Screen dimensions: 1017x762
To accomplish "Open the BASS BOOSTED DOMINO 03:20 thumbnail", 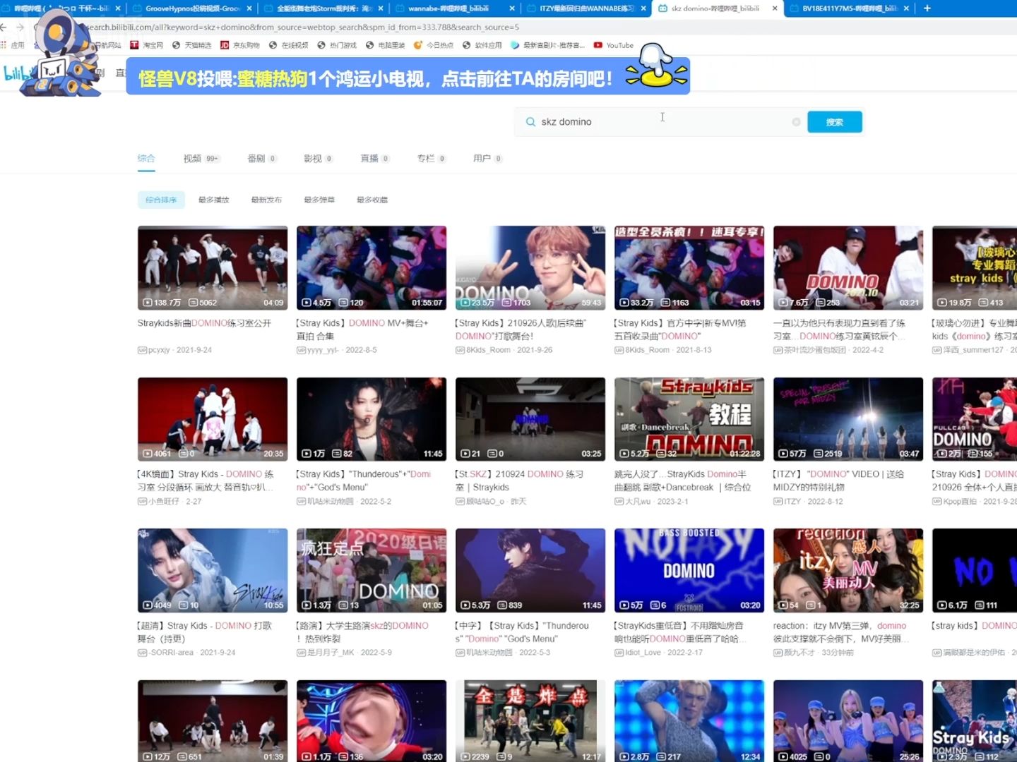I will (689, 570).
